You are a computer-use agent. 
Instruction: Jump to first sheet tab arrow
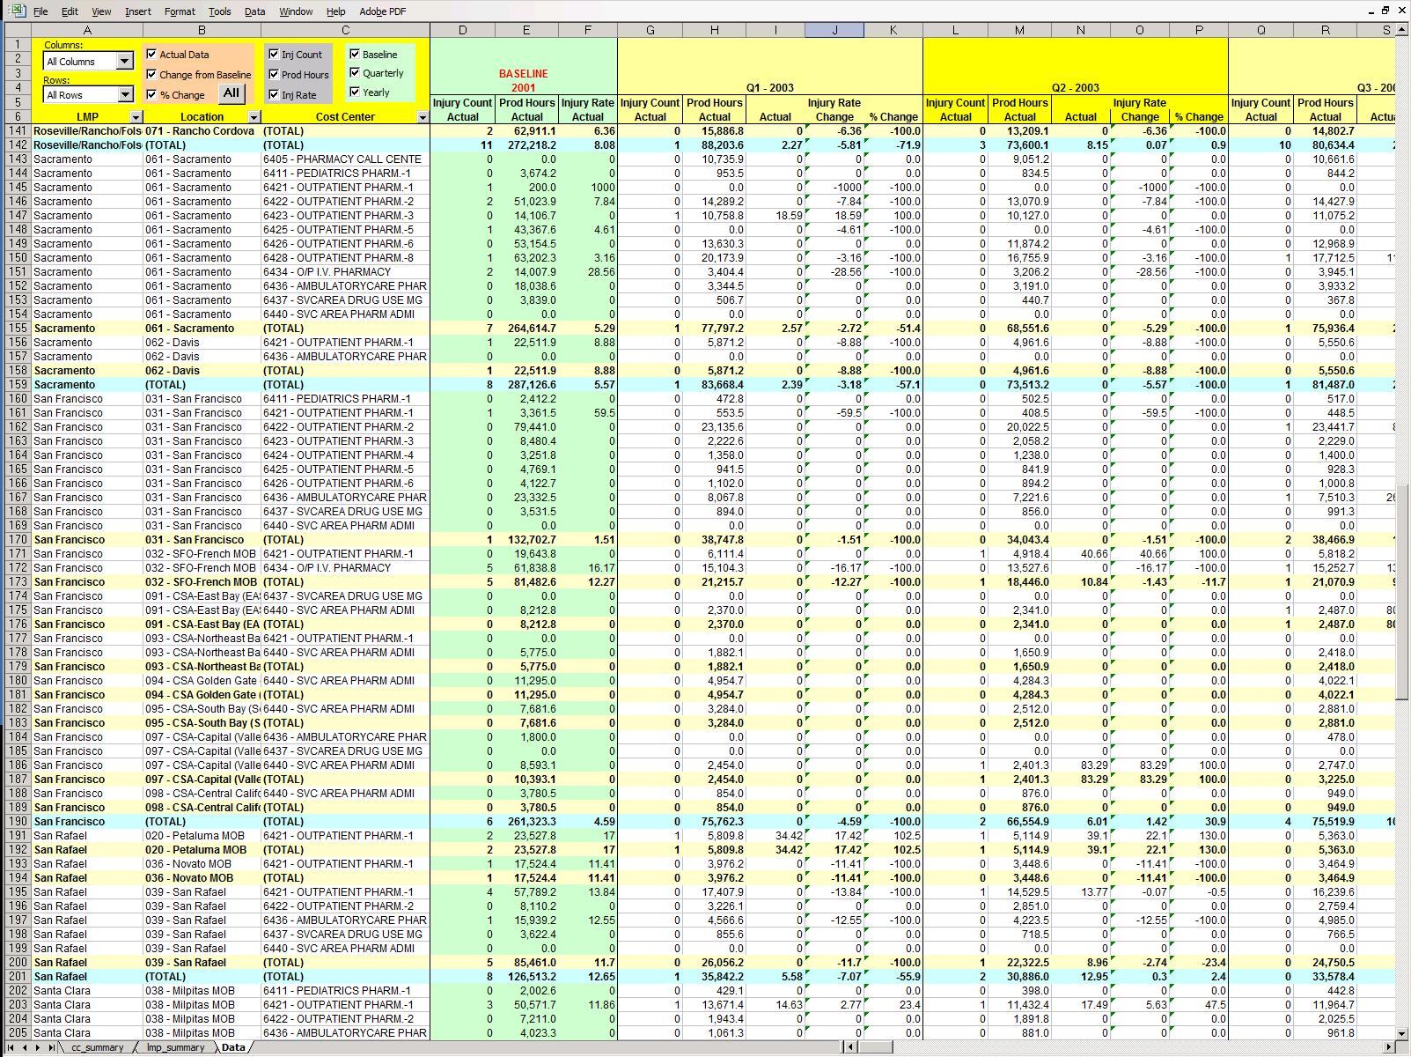point(11,1047)
